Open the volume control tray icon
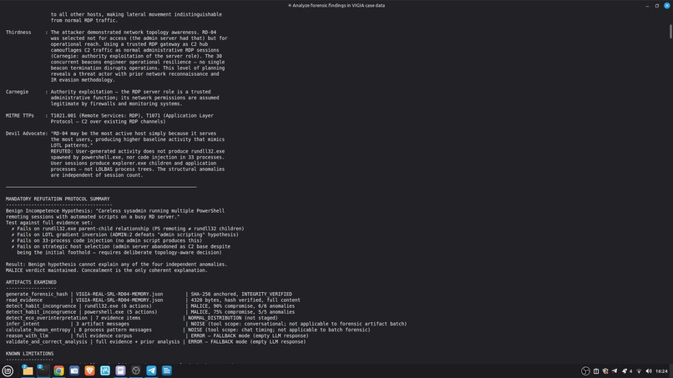 [649, 371]
